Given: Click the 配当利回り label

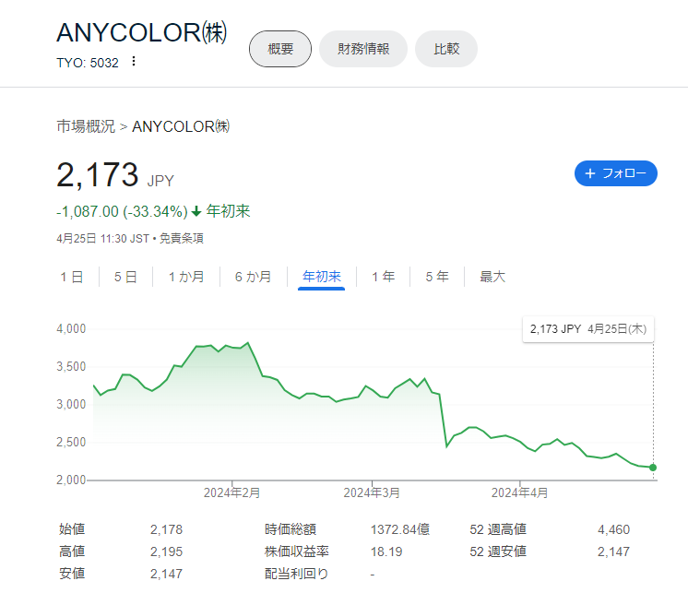Looking at the screenshot, I should (296, 574).
